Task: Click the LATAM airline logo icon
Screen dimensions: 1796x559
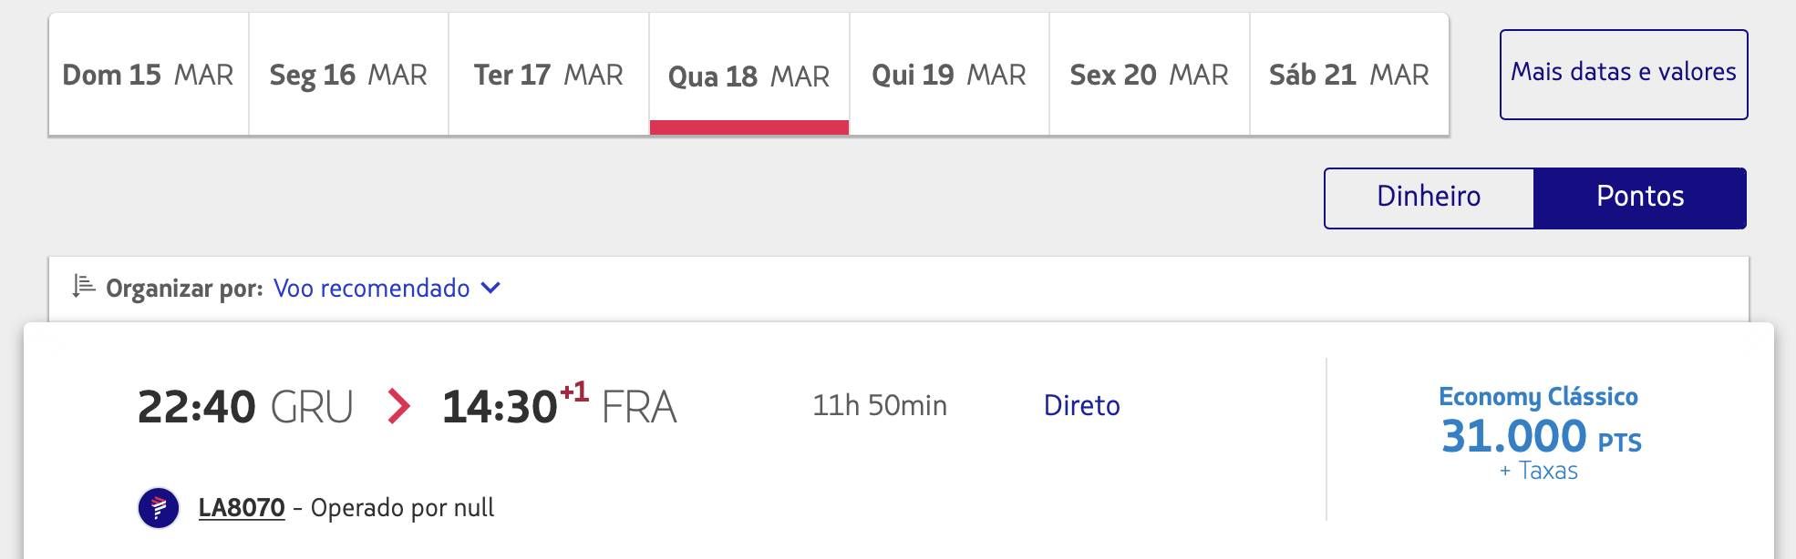Action: tap(159, 507)
